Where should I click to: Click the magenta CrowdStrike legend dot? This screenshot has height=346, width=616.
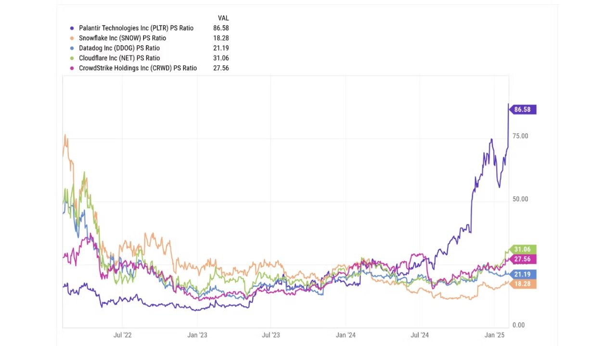tap(72, 69)
